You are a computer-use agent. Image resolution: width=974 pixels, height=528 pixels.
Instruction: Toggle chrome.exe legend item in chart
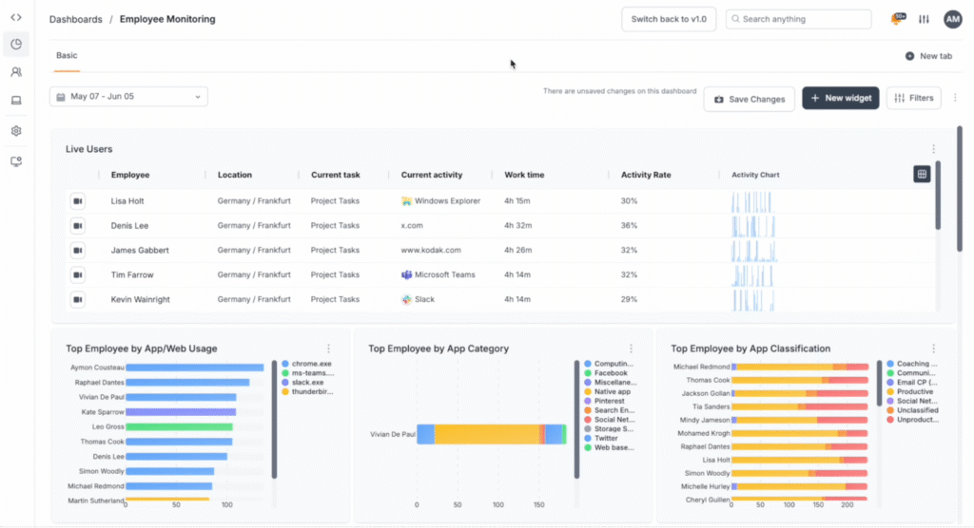point(309,364)
